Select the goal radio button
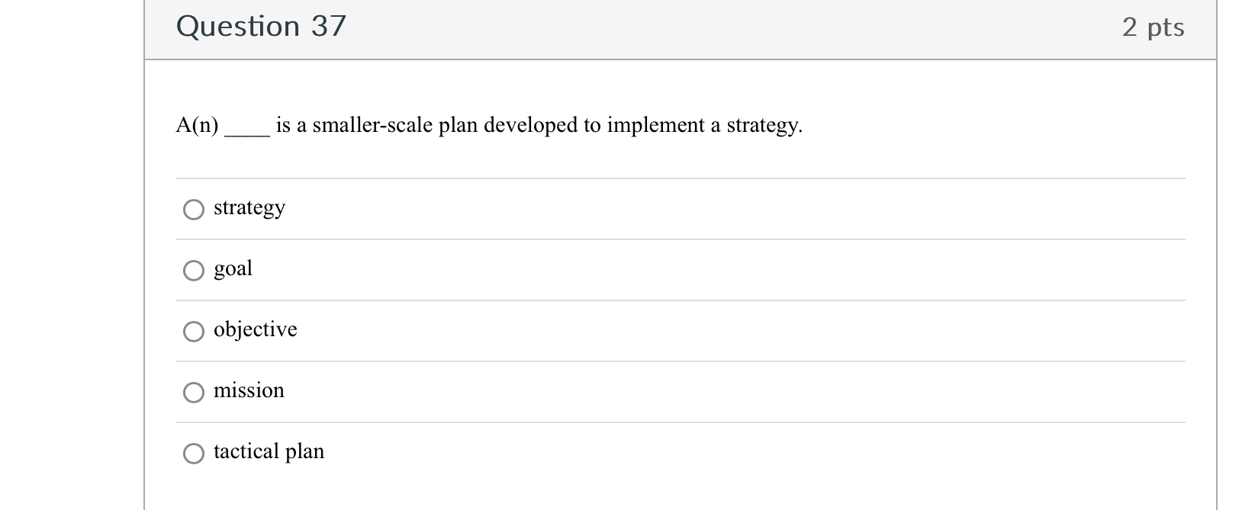The width and height of the screenshot is (1239, 510). point(194,270)
